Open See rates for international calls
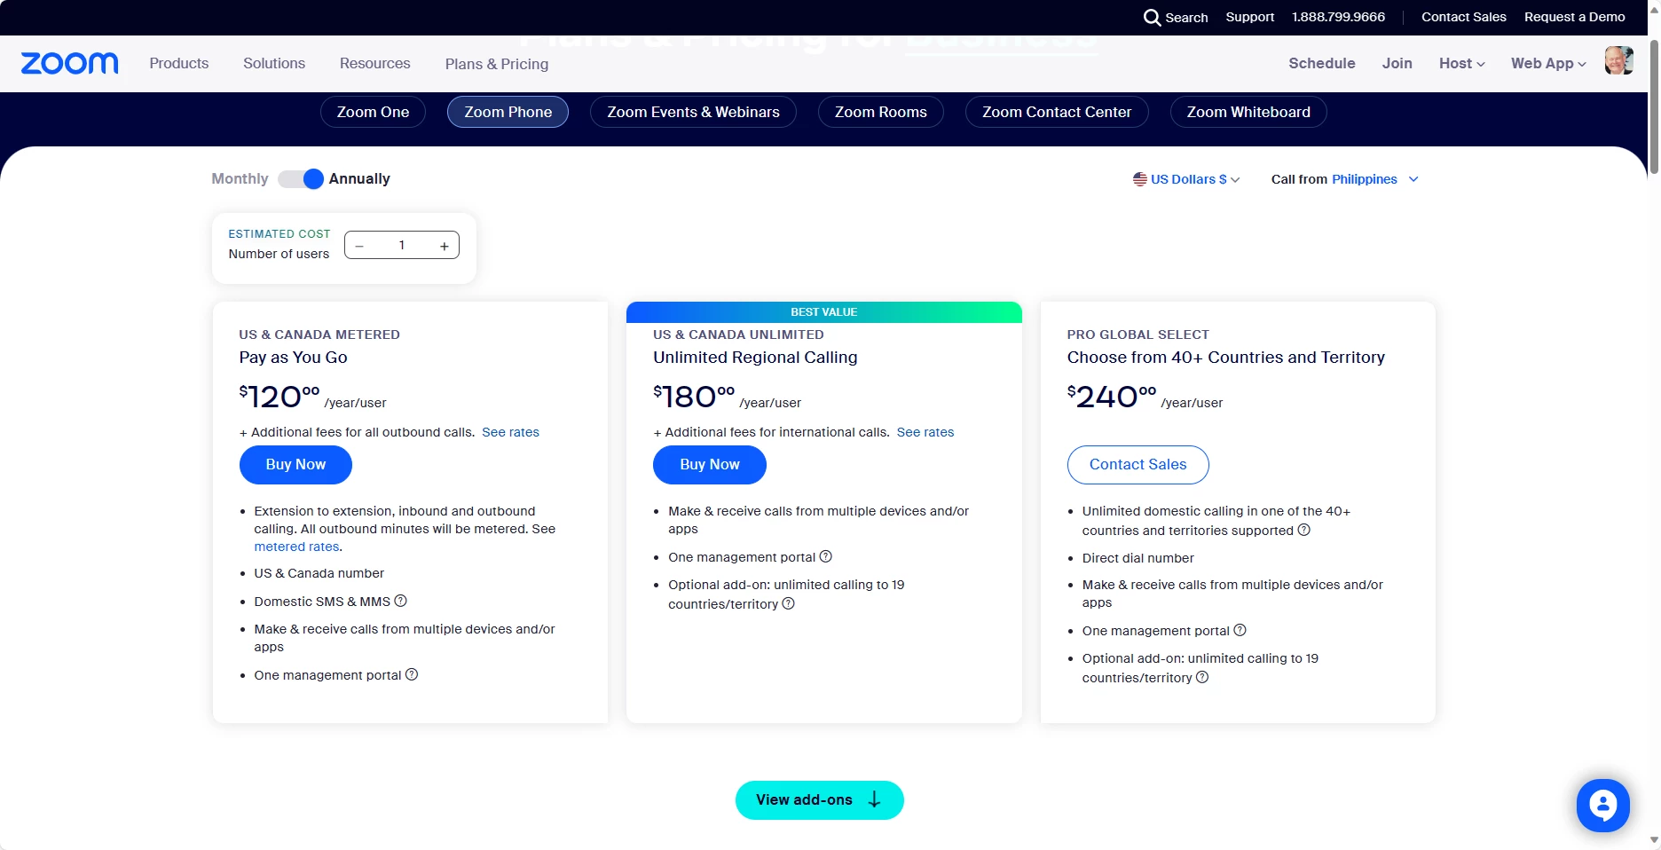The width and height of the screenshot is (1661, 850). pos(925,432)
